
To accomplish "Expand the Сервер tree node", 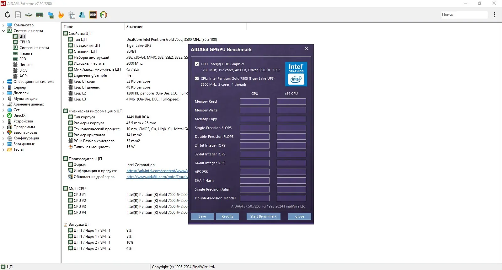I will (3, 87).
